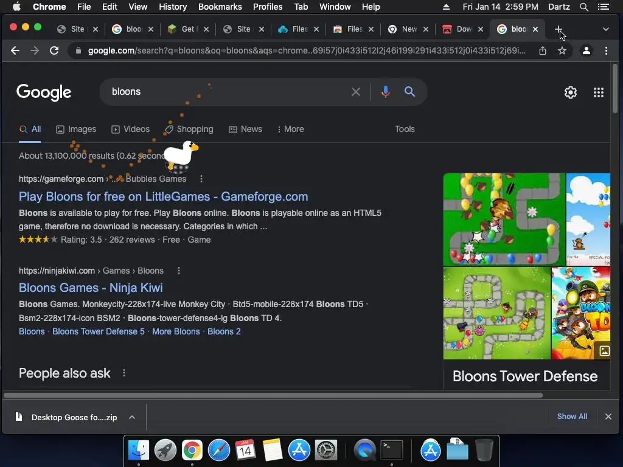Open the Bloons 2 sitelink

224,331
